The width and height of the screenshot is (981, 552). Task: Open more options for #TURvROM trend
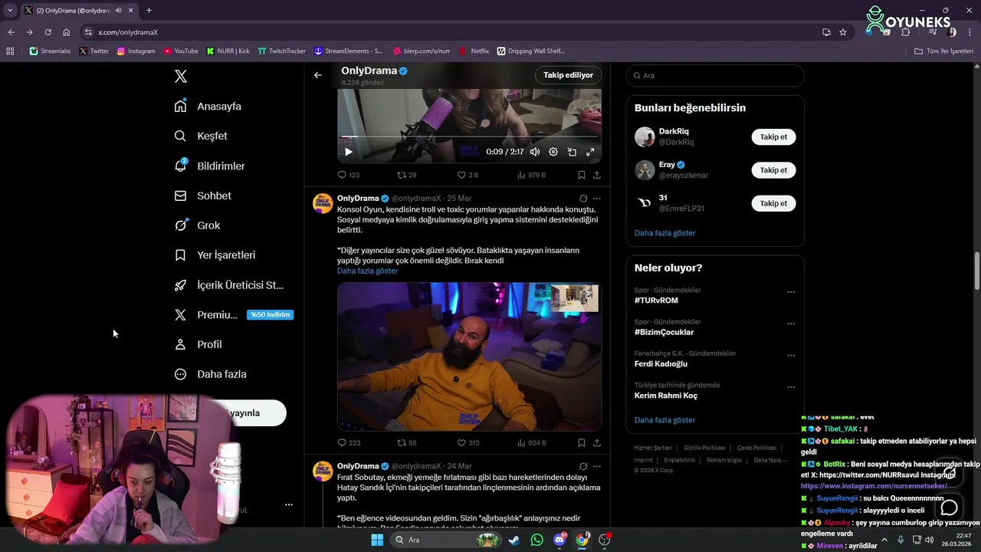pos(791,292)
